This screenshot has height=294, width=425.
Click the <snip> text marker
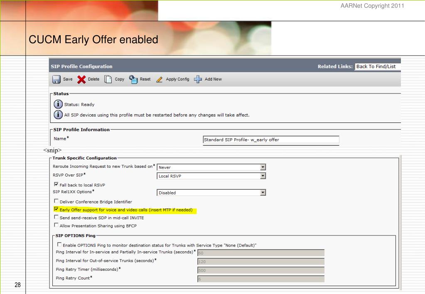pos(52,150)
